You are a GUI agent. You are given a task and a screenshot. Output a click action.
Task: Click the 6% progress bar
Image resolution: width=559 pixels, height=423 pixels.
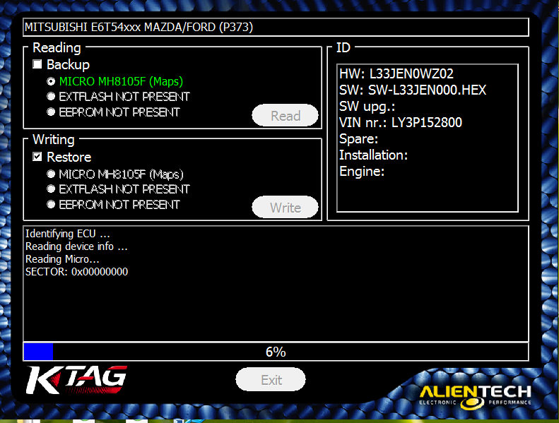[x=276, y=352]
